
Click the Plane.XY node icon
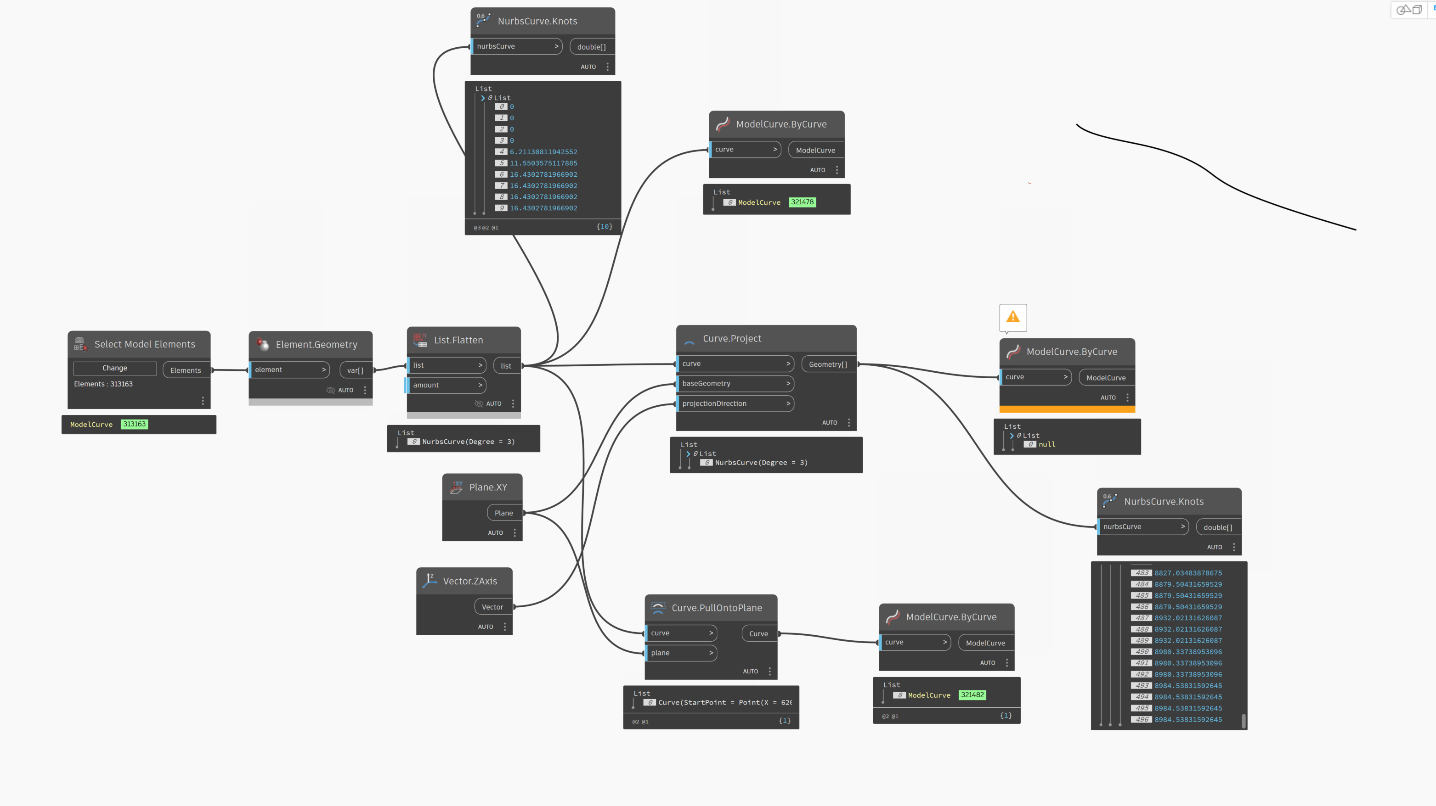[457, 487]
